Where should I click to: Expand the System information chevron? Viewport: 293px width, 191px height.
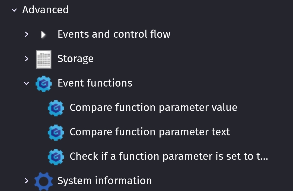coord(27,181)
